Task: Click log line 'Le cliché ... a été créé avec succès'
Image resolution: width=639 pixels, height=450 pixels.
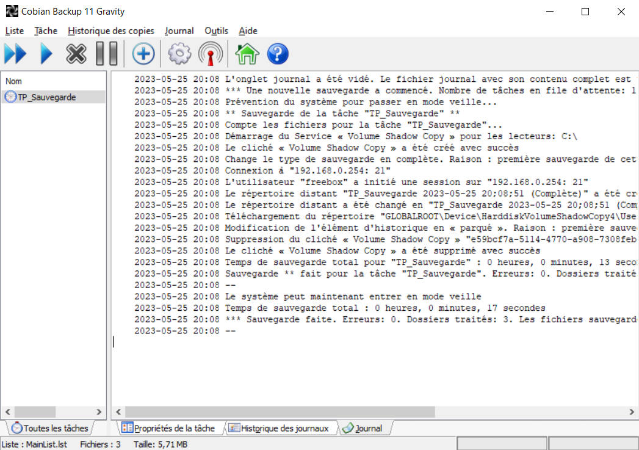Action: 327,148
